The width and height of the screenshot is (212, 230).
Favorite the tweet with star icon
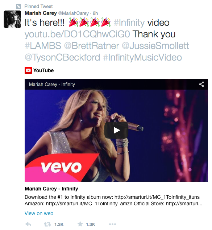point(80,224)
